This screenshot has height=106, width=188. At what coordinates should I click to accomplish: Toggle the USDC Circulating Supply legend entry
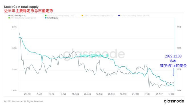[97, 16]
